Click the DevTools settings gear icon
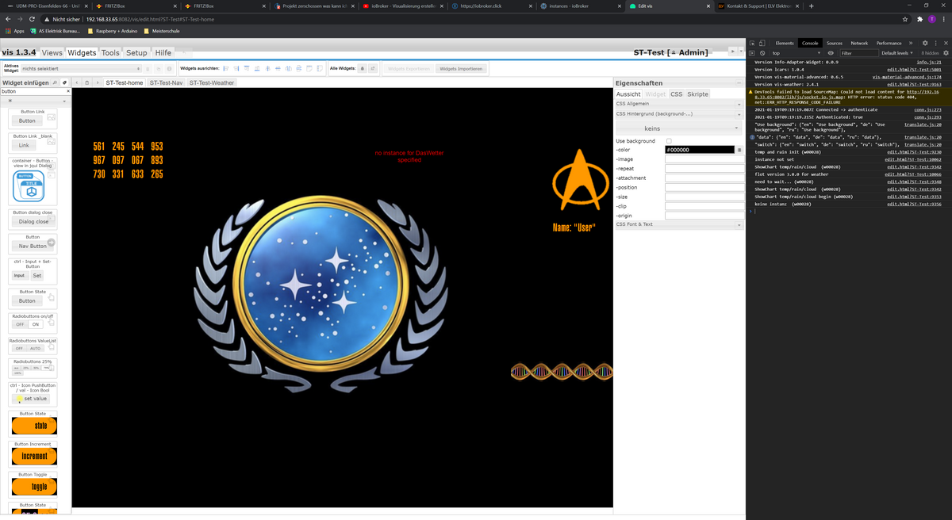The image size is (952, 520). click(924, 43)
